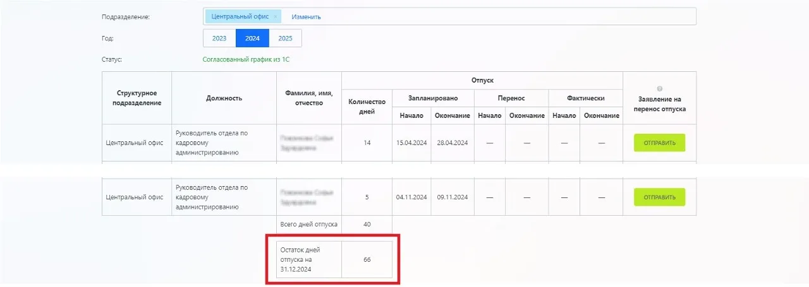The height and width of the screenshot is (287, 809).
Task: Click the total vacation days value 40
Action: point(367,225)
